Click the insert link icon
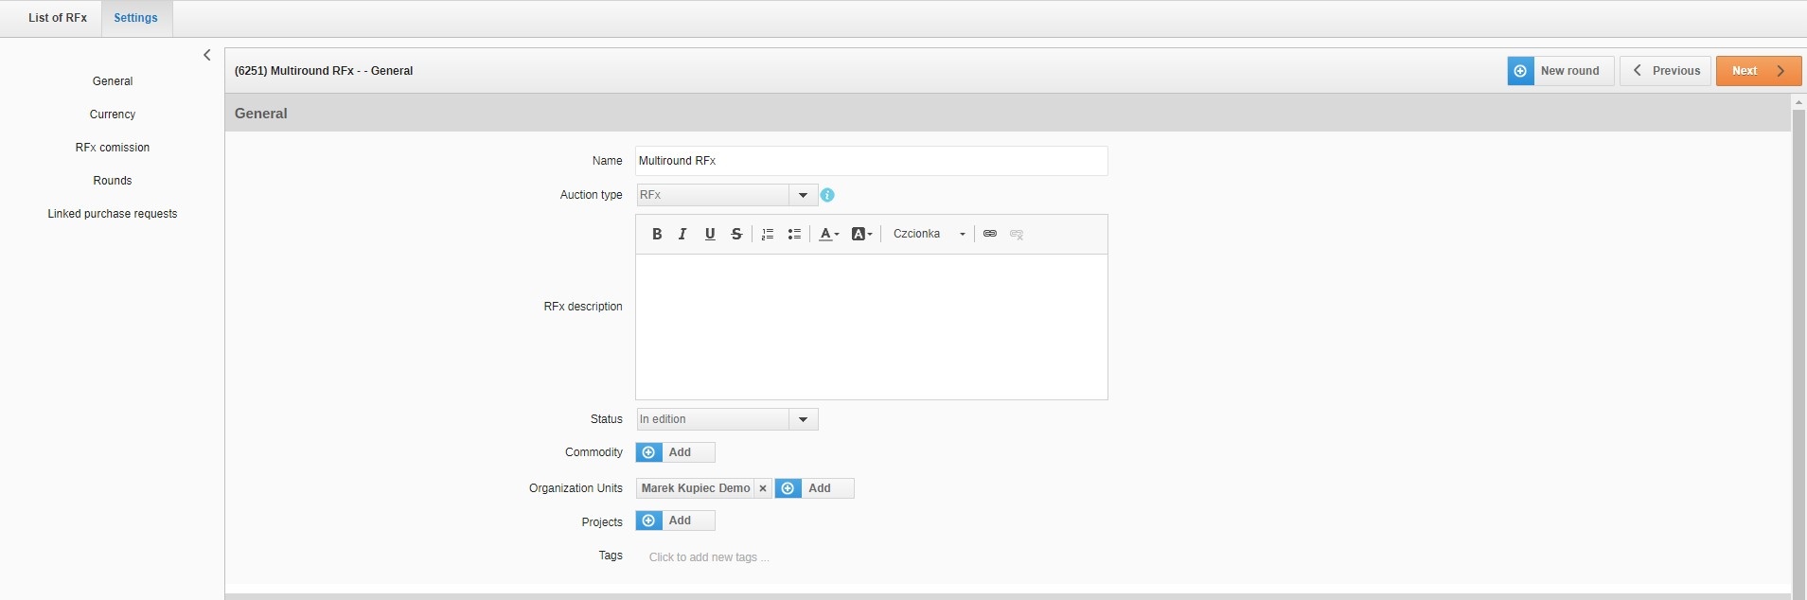Image resolution: width=1807 pixels, height=600 pixels. 989,234
